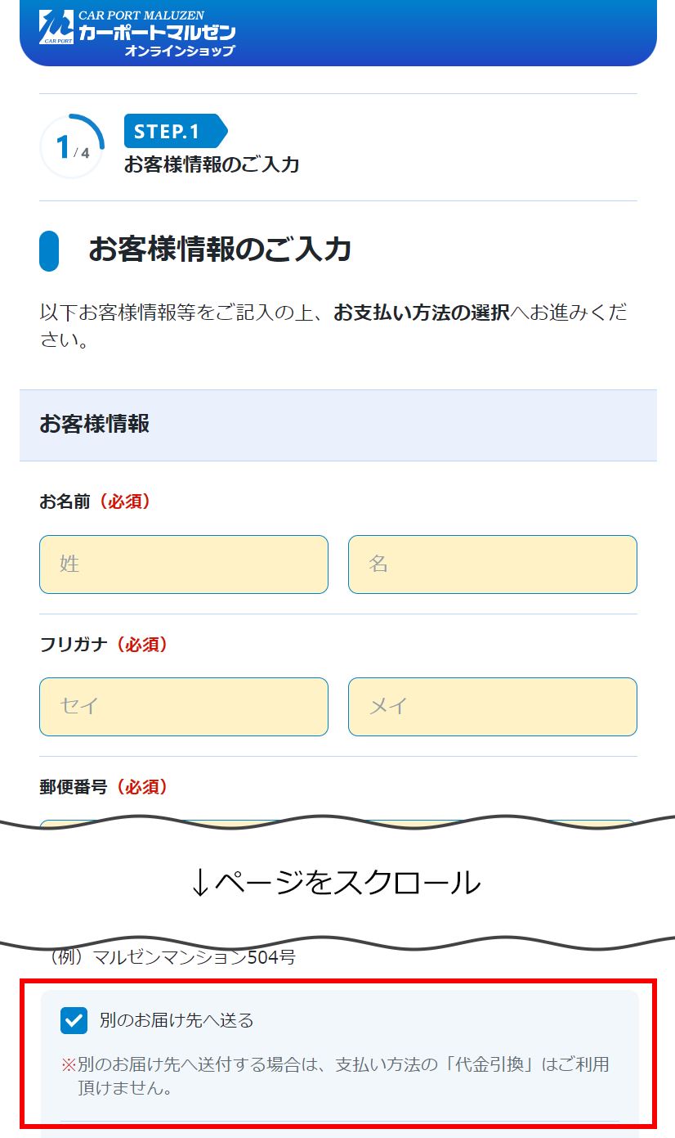This screenshot has width=675, height=1138.
Task: Click the オンラインショップ text under the logo
Action: (180, 51)
